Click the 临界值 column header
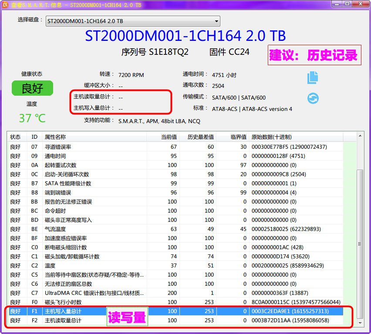 (233, 137)
